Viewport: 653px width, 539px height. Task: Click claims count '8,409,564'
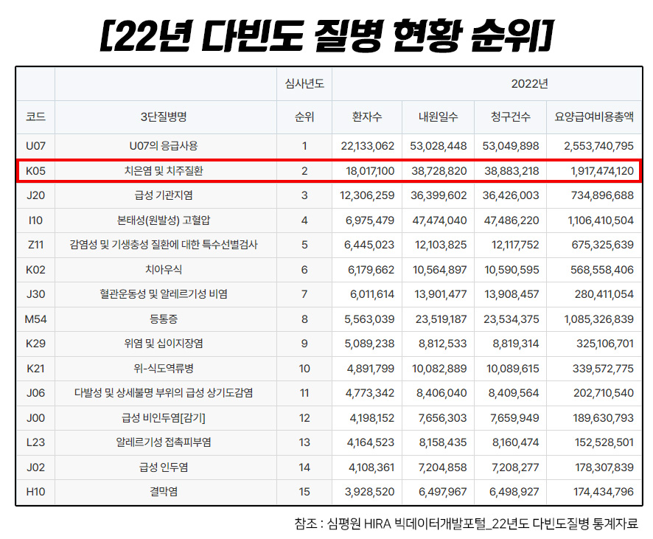(514, 393)
